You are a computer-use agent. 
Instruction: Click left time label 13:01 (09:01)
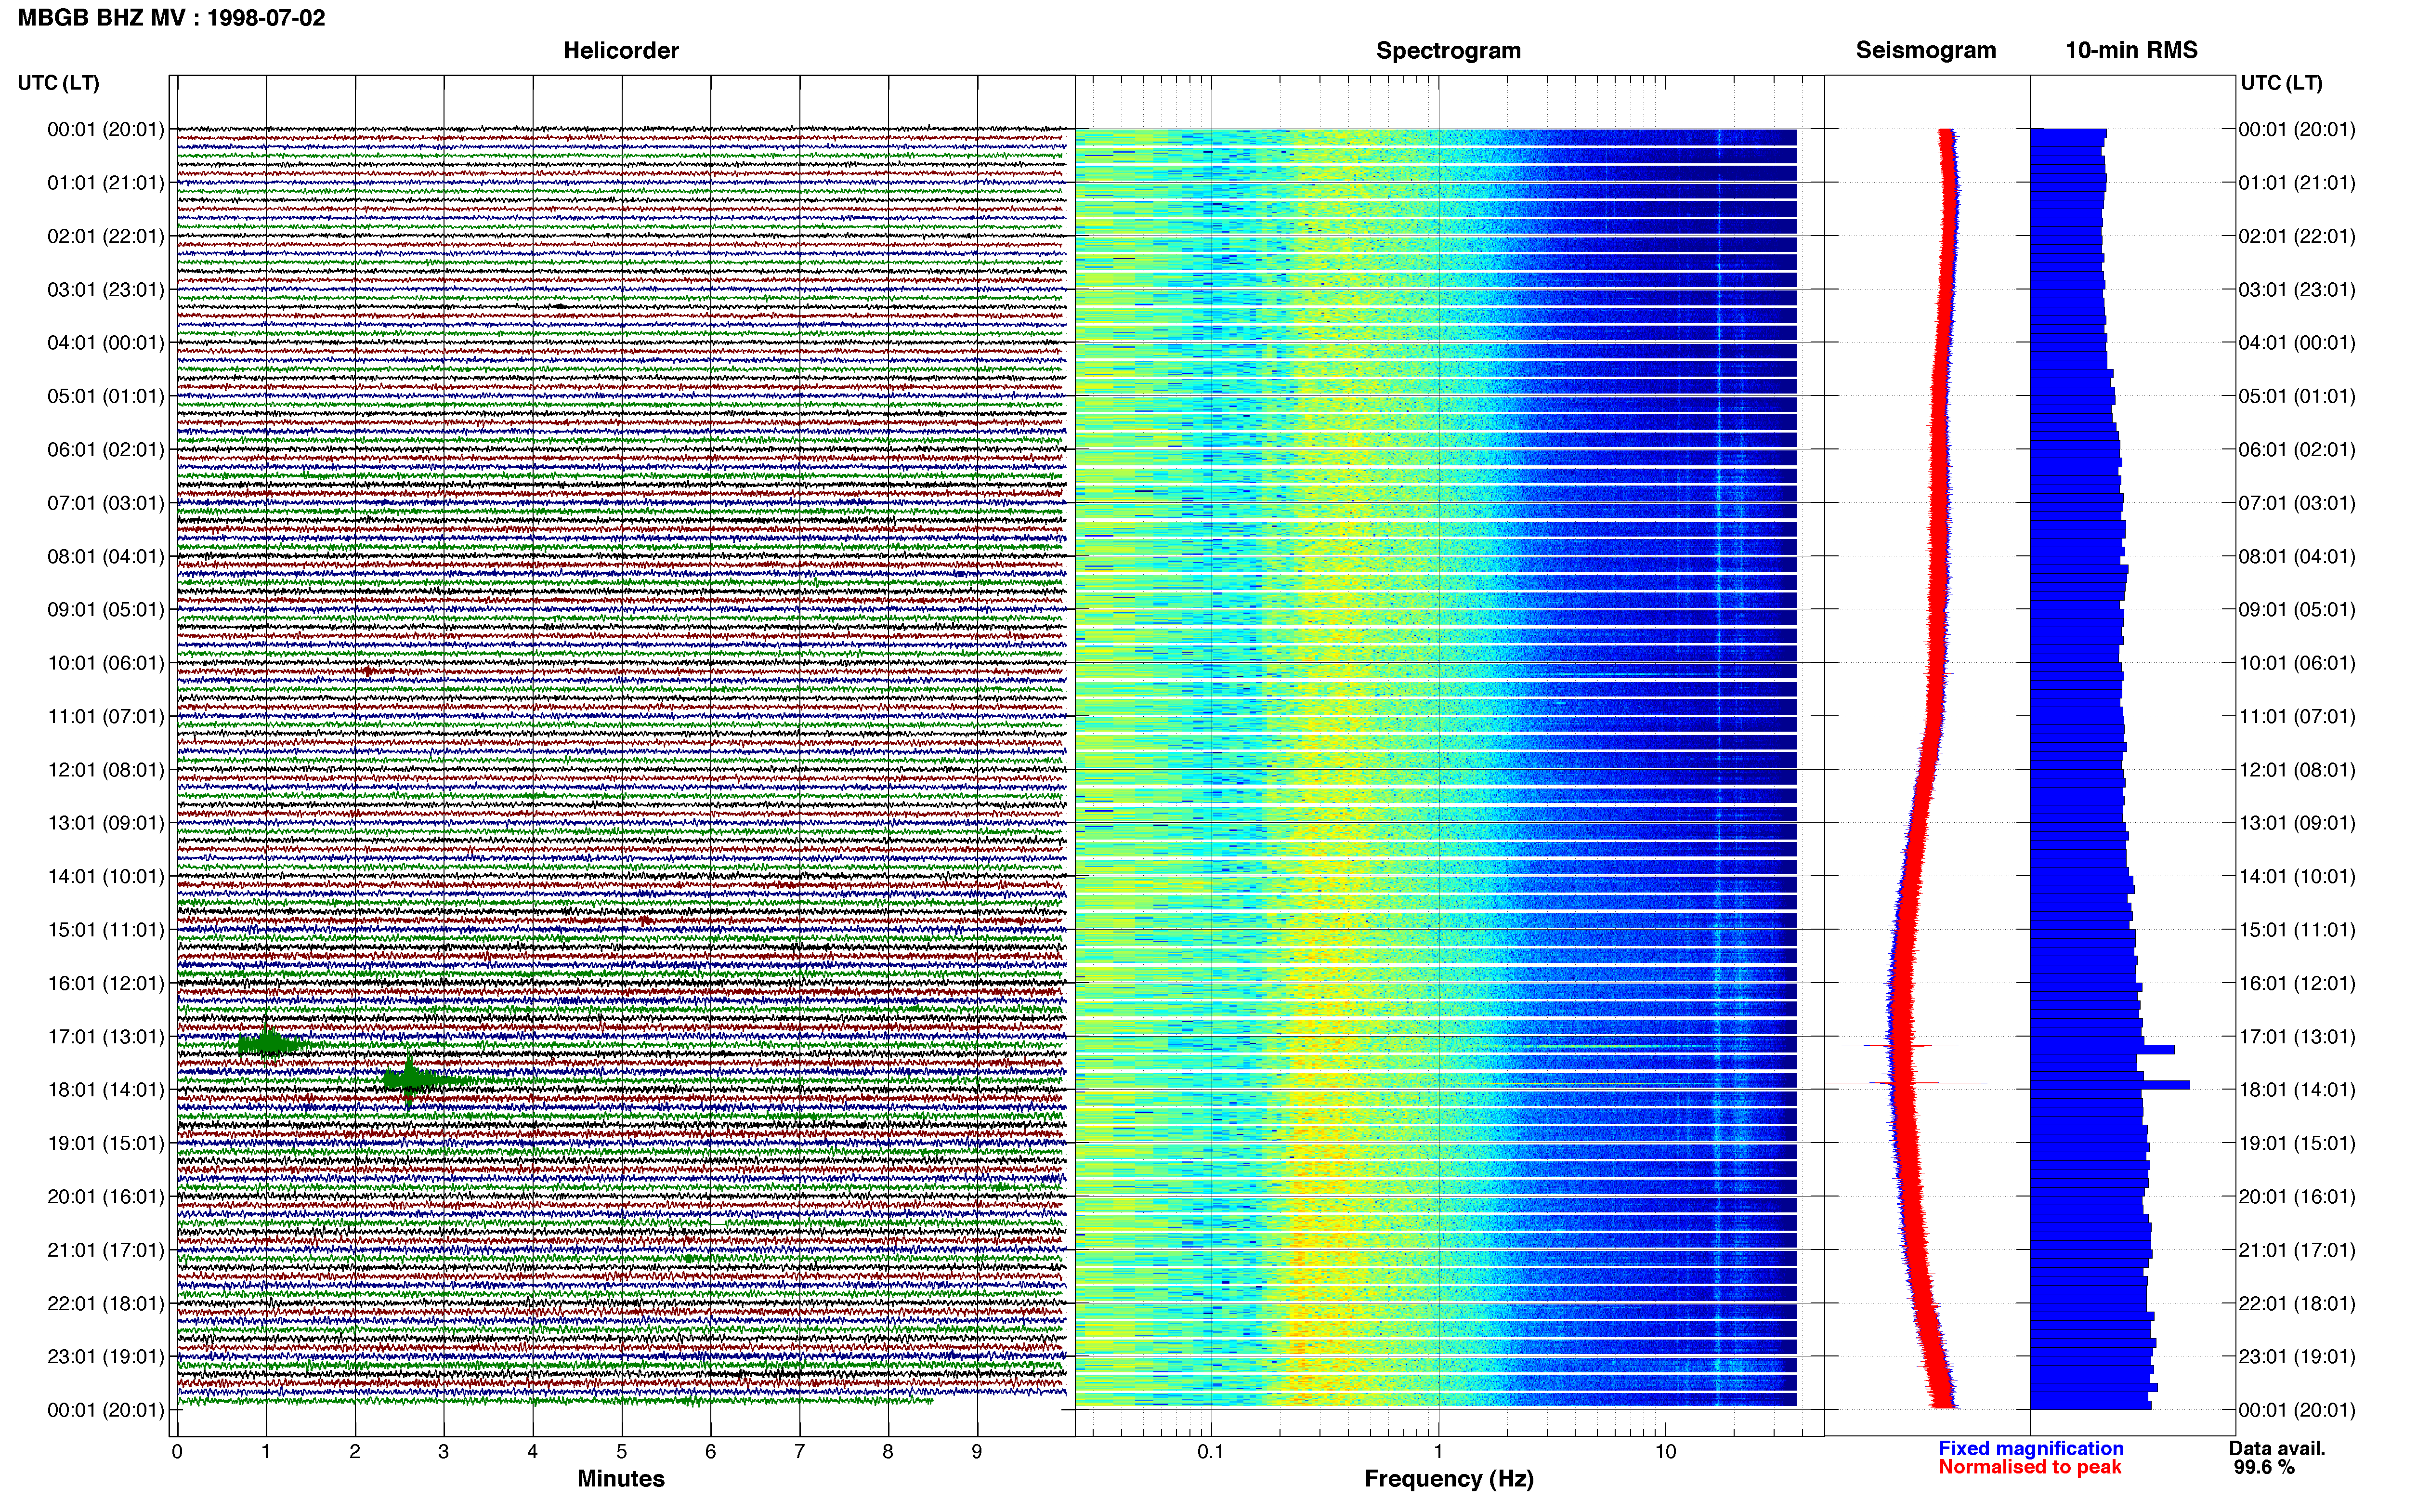105,822
